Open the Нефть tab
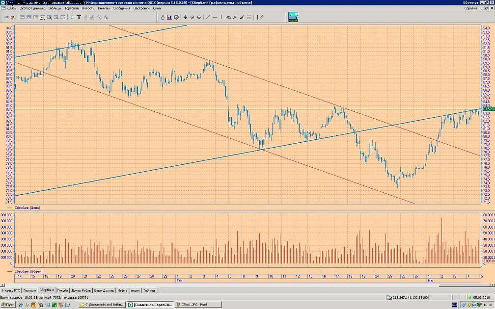This screenshot has width=495, height=309. coord(122,290)
